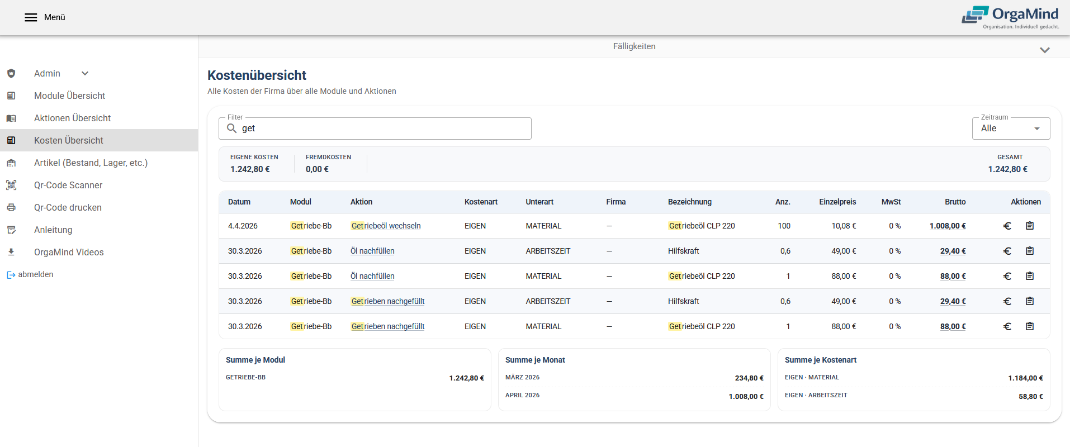This screenshot has height=447, width=1070.
Task: Open the Getriebeöl wechseln action link
Action: [x=386, y=226]
